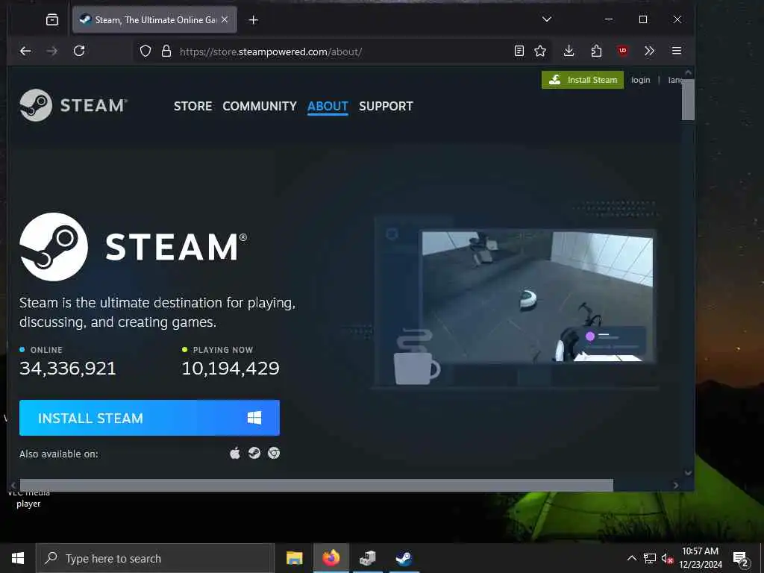Open the uBlock Origin extension icon

tap(623, 51)
